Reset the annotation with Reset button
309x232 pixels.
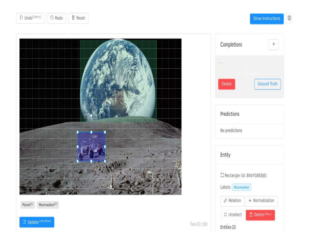[x=78, y=18]
